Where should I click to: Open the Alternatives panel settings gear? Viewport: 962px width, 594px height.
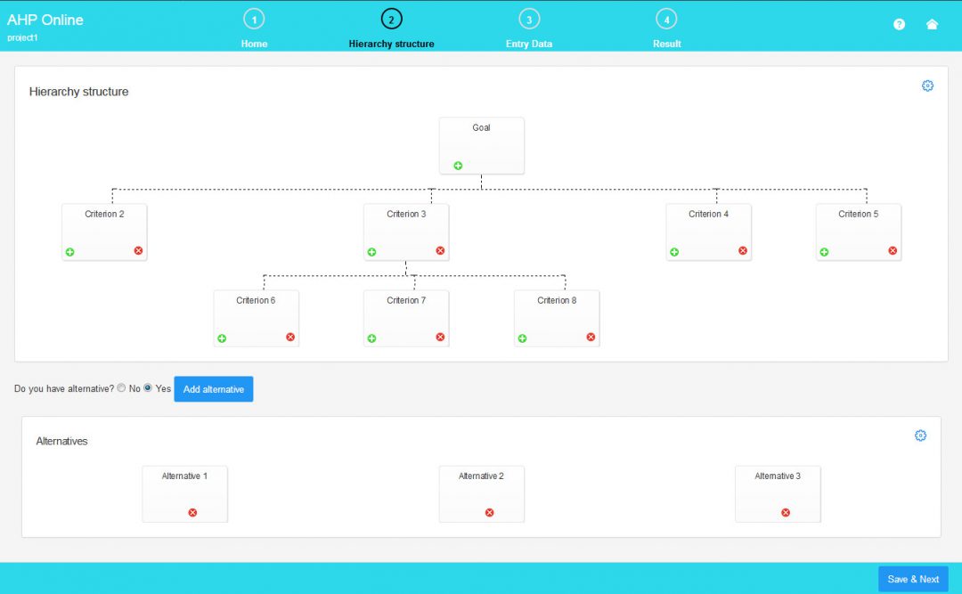click(920, 435)
